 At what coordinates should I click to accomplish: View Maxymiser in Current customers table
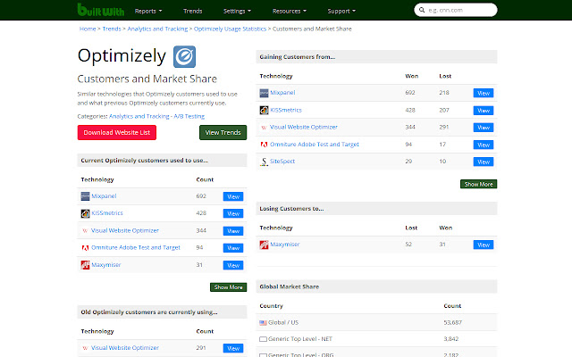pyautogui.click(x=233, y=266)
